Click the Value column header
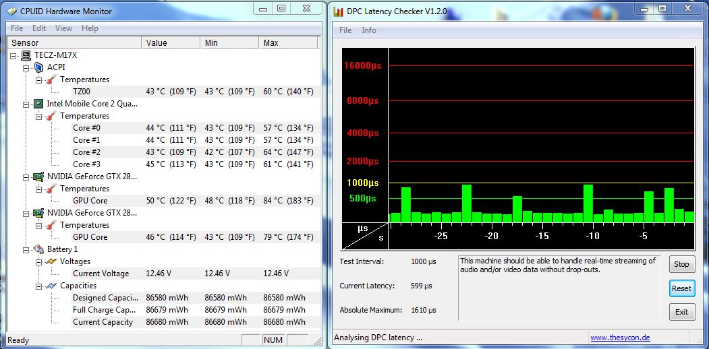Screen dimensions: 709x349 click(171, 43)
